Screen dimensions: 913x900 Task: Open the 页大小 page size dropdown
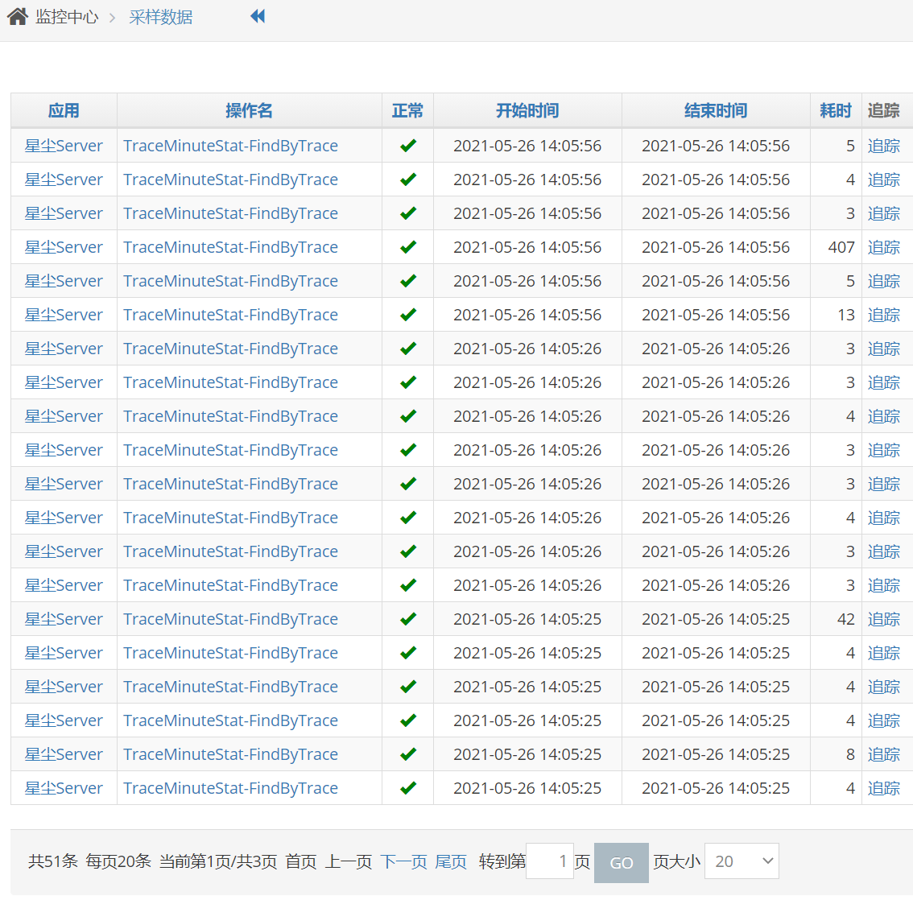[x=742, y=861]
